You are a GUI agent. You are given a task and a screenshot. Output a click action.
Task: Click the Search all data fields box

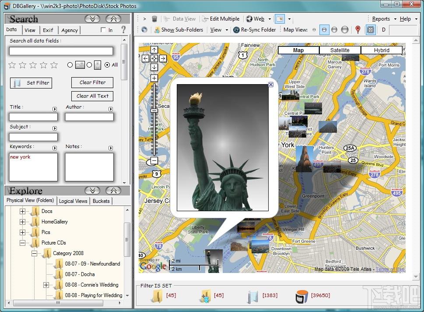click(x=61, y=51)
